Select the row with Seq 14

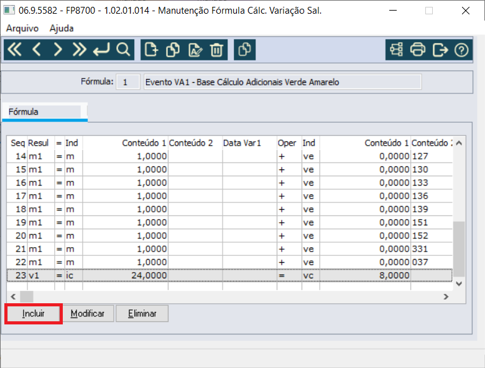(229, 156)
